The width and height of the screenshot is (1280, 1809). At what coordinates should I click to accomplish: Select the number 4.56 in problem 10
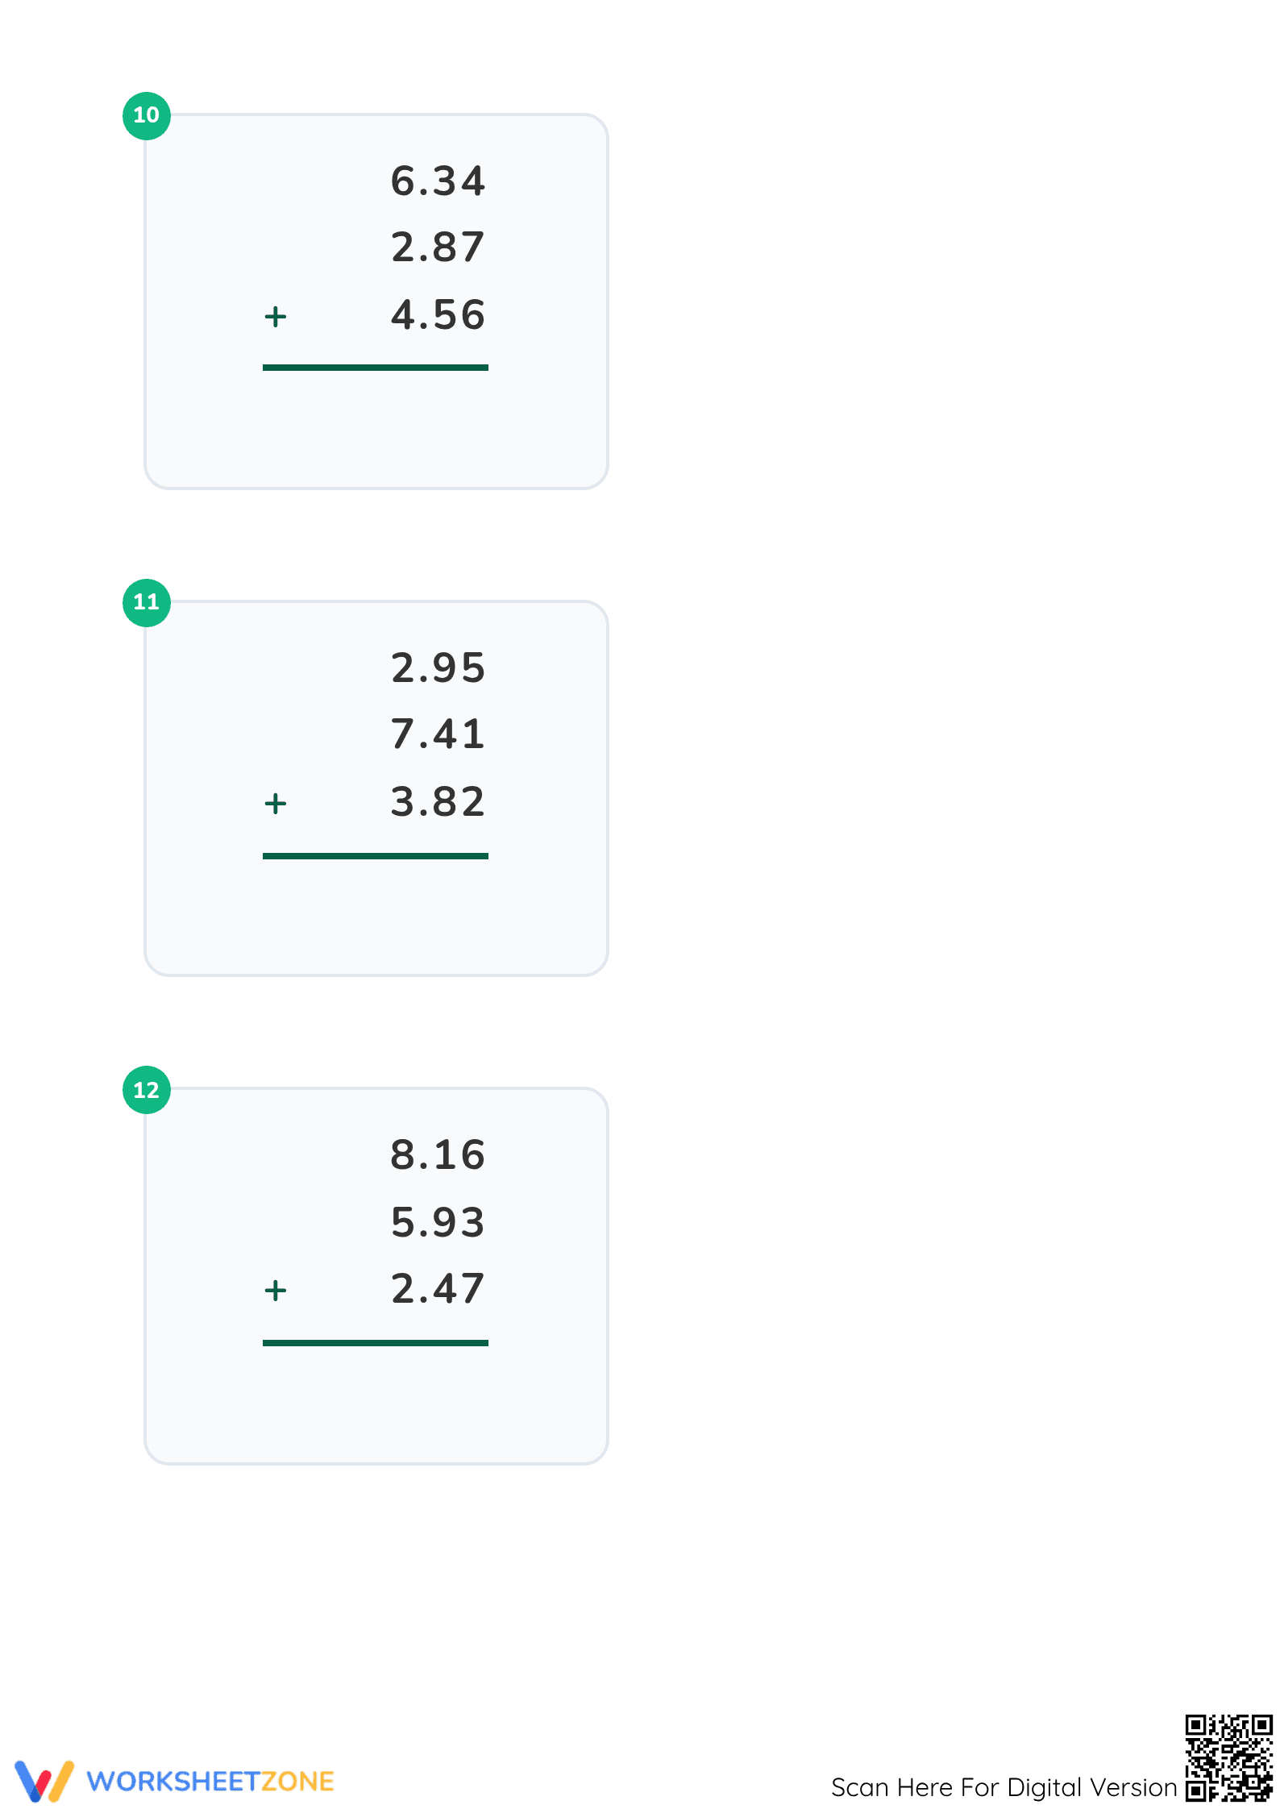(x=438, y=315)
